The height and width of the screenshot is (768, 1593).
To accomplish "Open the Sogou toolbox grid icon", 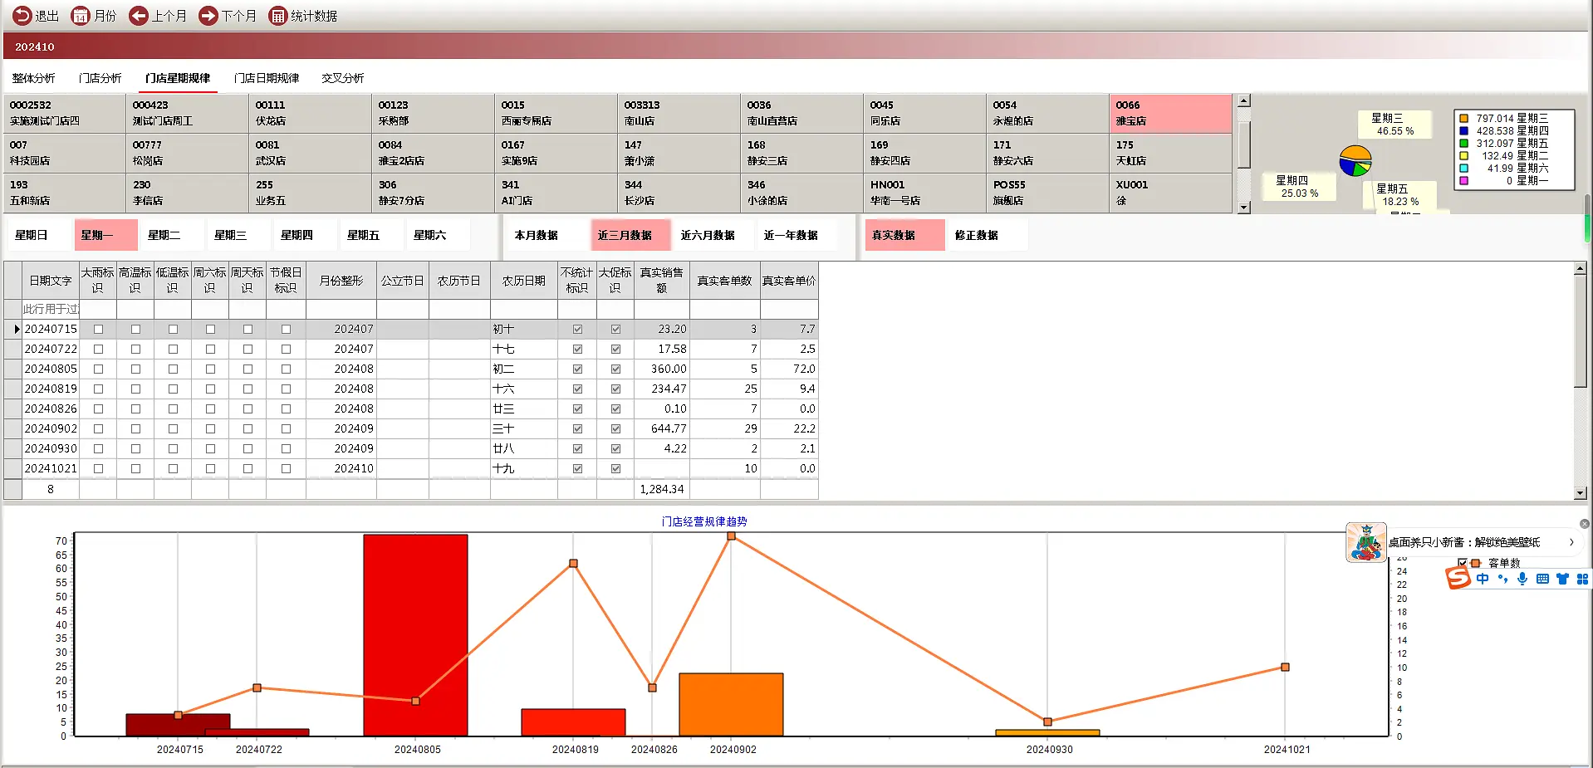I will click(x=1582, y=579).
